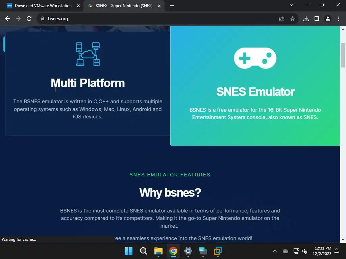Click text about BSNES written in C,C++
The height and width of the screenshot is (259, 346).
click(88, 109)
